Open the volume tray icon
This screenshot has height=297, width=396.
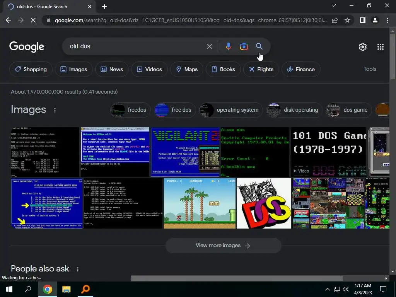point(346,289)
